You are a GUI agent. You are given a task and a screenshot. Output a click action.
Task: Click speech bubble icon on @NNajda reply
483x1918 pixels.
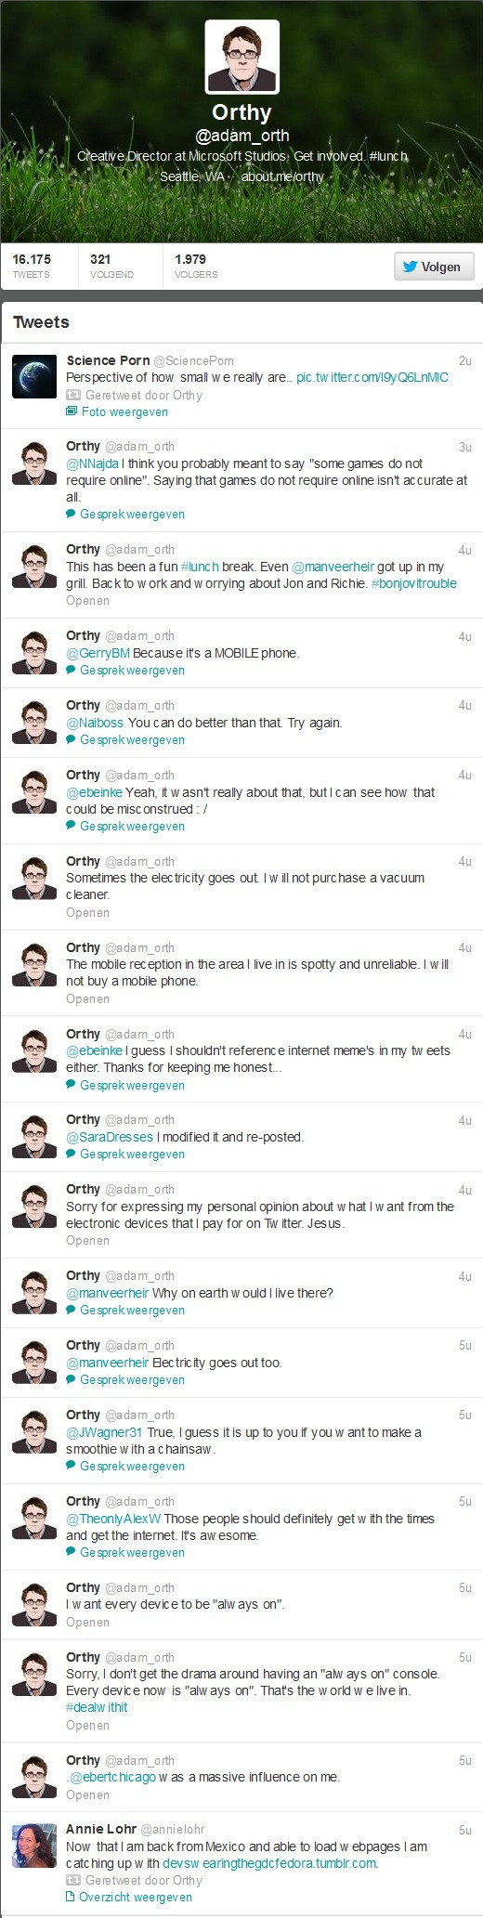click(x=72, y=515)
